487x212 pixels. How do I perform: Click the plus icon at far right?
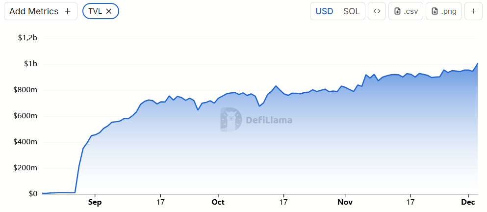click(x=473, y=11)
